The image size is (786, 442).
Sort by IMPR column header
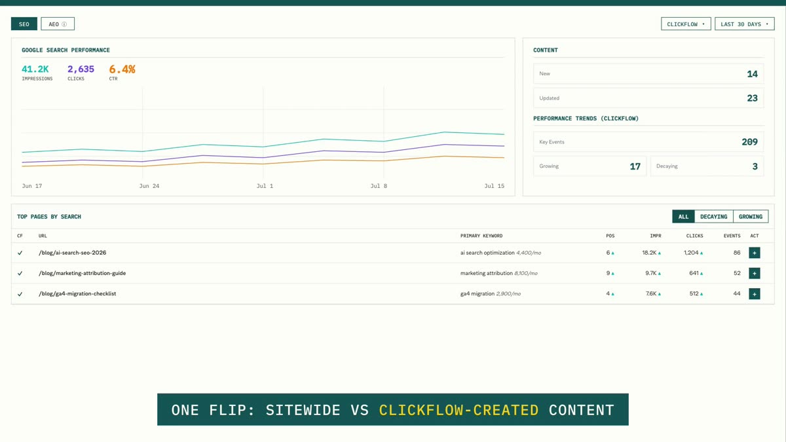click(655, 236)
